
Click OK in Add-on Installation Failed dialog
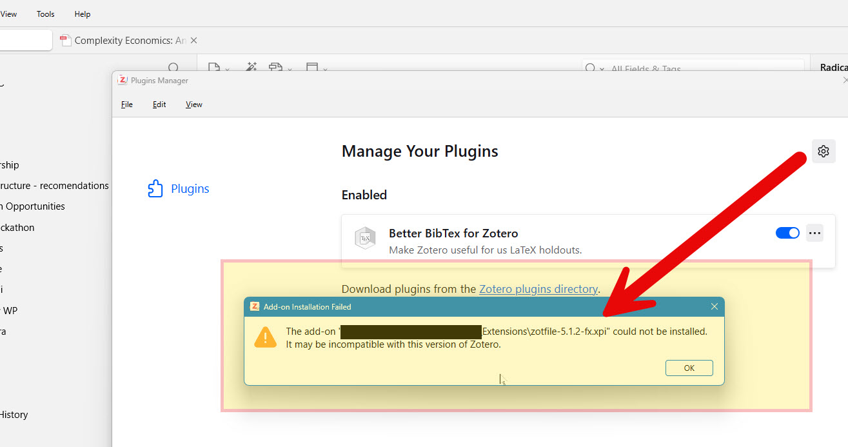(x=689, y=368)
